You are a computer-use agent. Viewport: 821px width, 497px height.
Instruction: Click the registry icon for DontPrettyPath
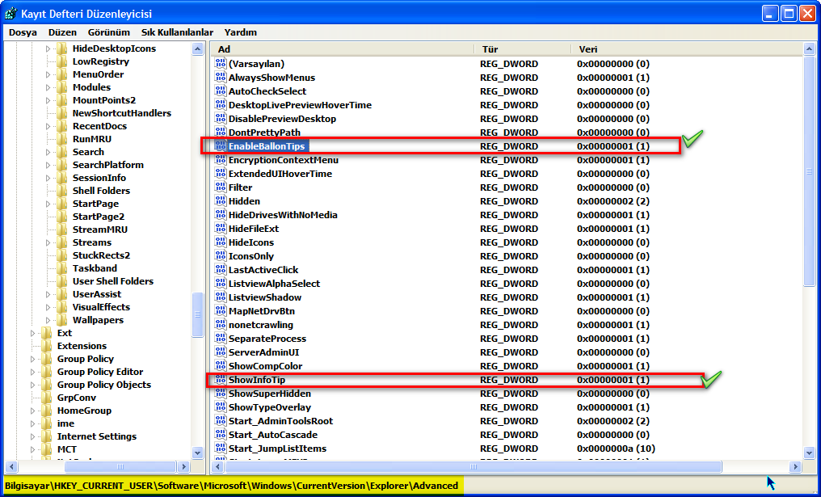[x=221, y=133]
